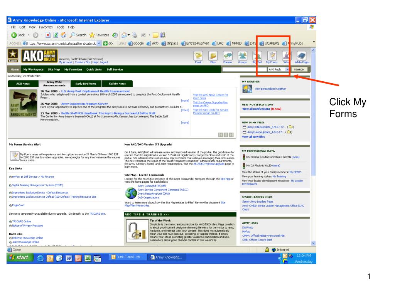Launch Word from quick launch bar

pyautogui.click(x=69, y=258)
